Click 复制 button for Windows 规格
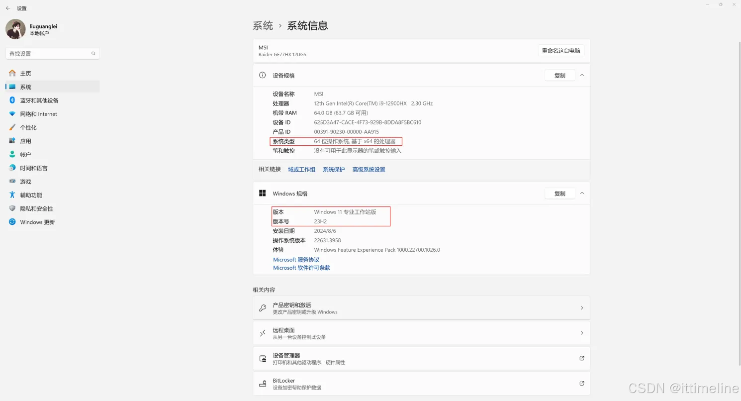This screenshot has height=401, width=741. 560,194
